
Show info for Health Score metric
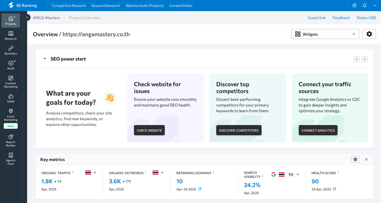click(338, 172)
